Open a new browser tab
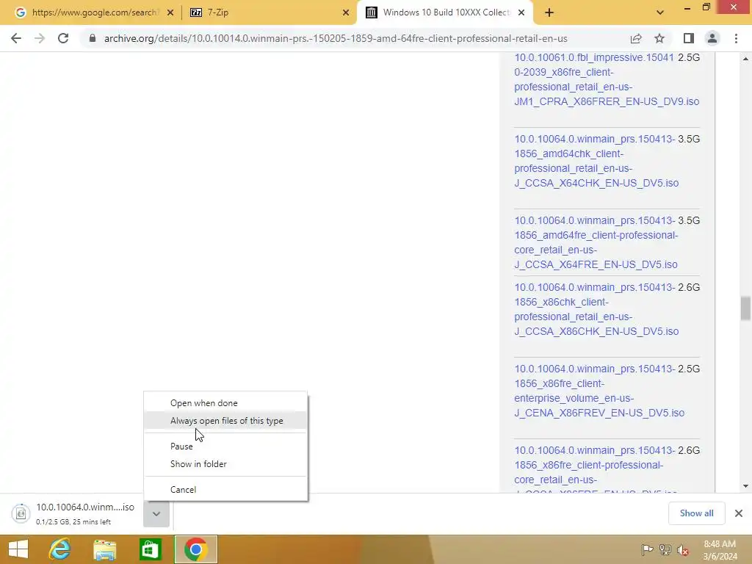Screen dimensions: 752x564 549,12
